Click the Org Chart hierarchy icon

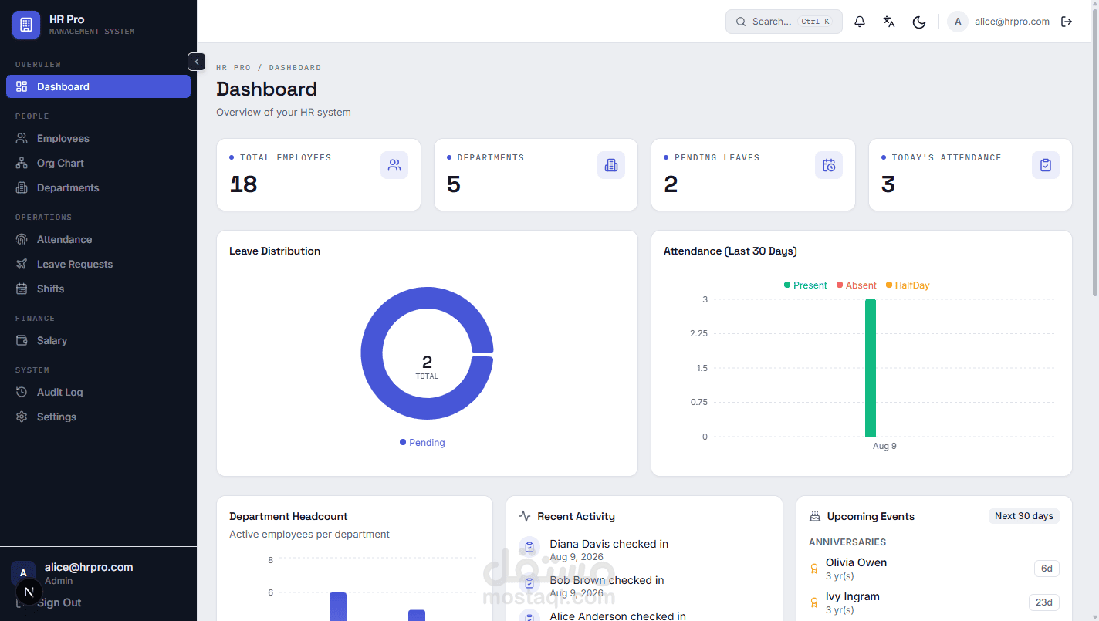tap(22, 163)
